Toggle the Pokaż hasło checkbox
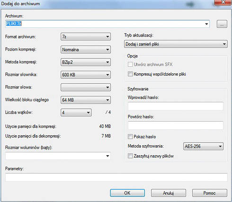 point(130,137)
